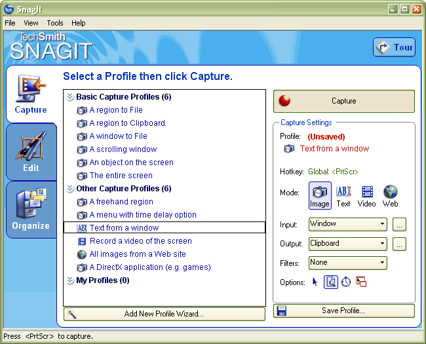
Task: Select Text capture mode
Action: [343, 197]
